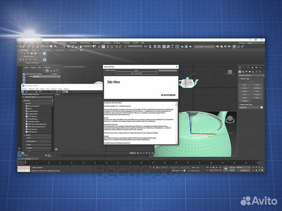Select the Helpers category icon
282x211 pixels.
pos(253,72)
